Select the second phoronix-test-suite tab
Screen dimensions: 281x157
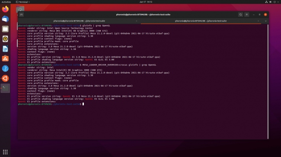(x=201, y=21)
